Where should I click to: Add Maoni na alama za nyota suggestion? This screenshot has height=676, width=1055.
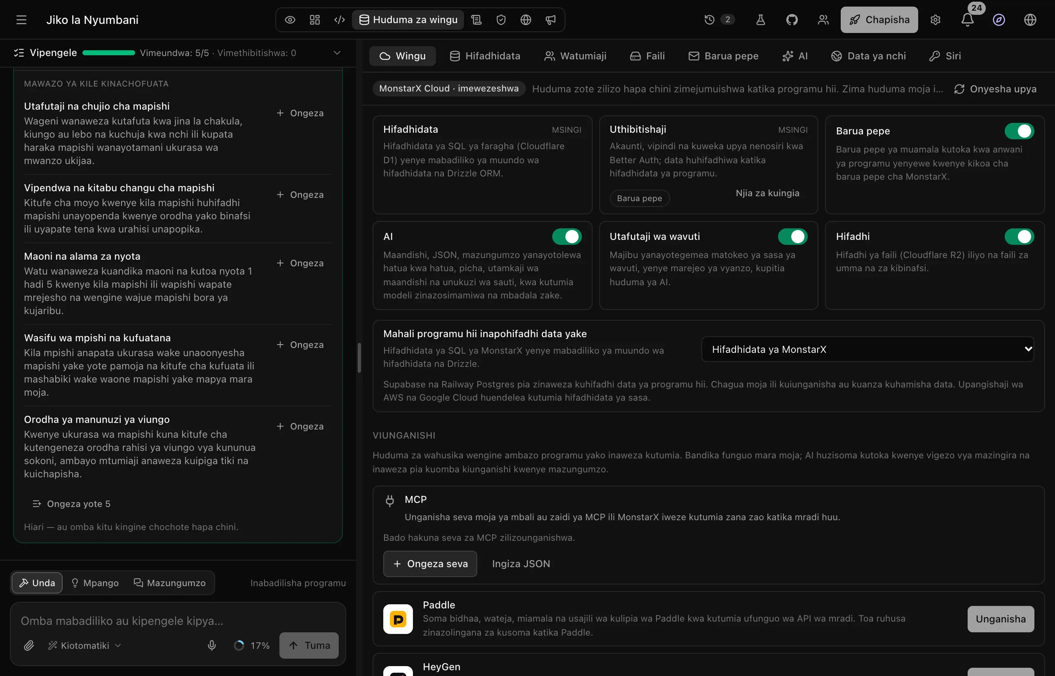[300, 263]
